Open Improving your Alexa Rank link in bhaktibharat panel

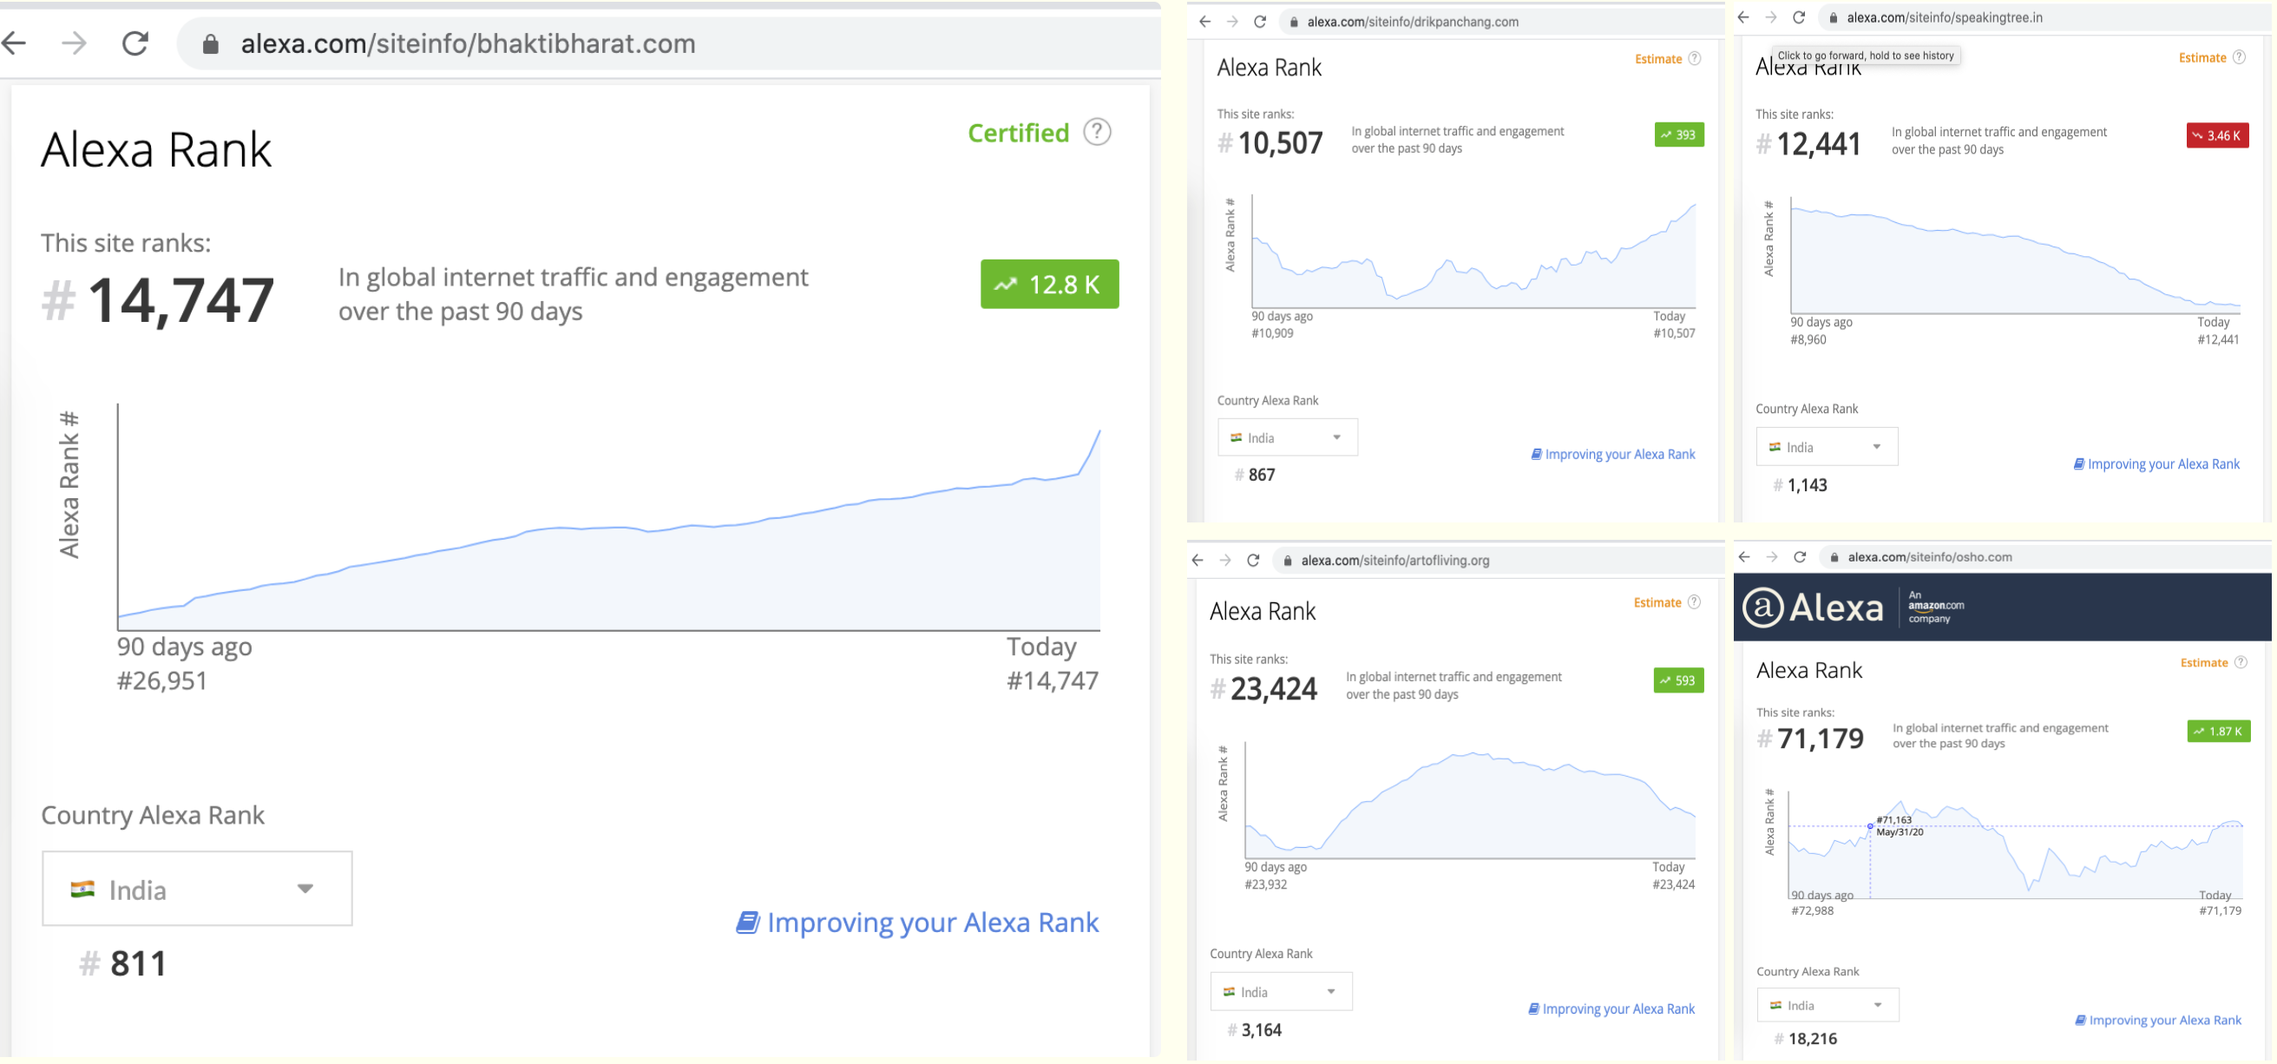[917, 922]
